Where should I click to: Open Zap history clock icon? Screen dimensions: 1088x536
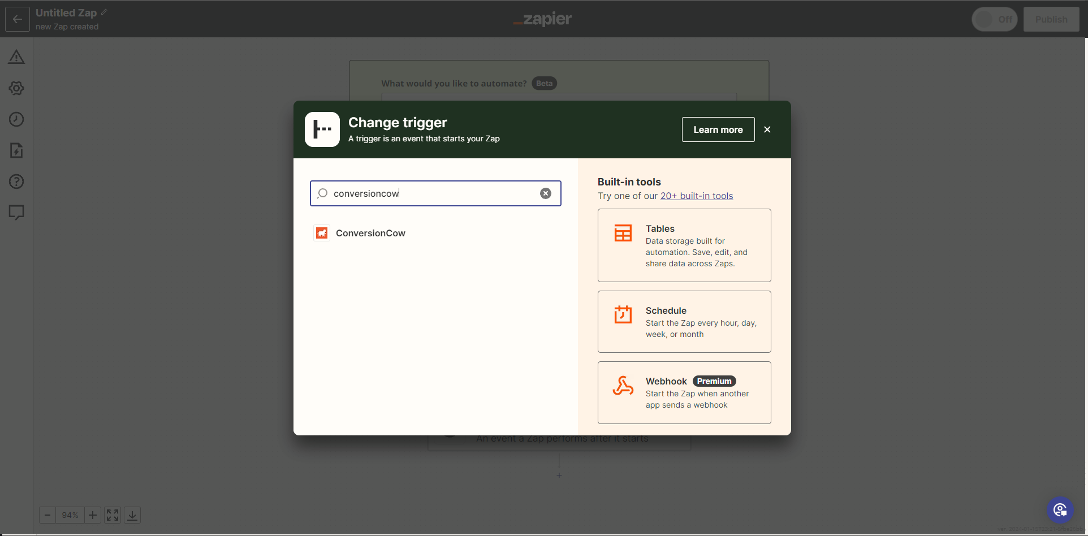coord(16,119)
